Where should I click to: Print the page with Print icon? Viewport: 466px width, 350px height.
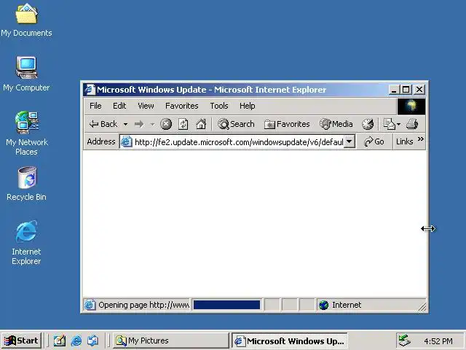[x=412, y=124]
